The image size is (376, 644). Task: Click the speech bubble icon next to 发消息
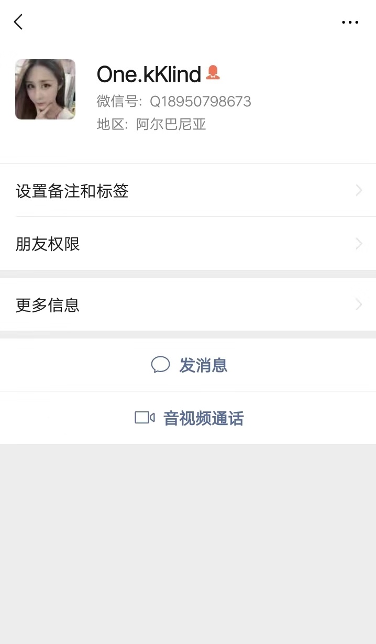(x=161, y=365)
